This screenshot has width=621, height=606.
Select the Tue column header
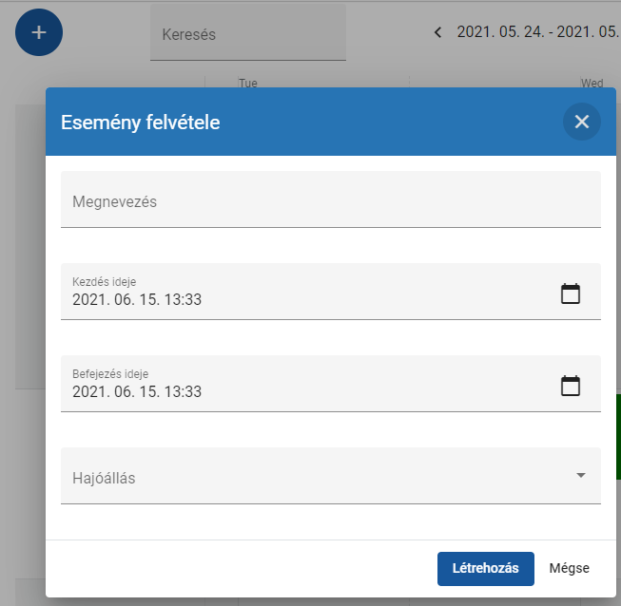(x=248, y=84)
